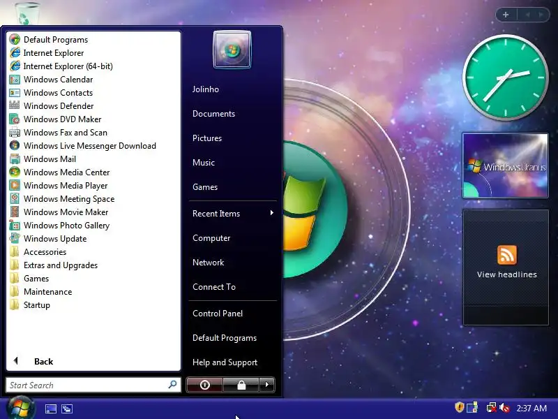This screenshot has width=558, height=419.
Task: Add gadgets with the sidebar plus button
Action: [x=506, y=15]
